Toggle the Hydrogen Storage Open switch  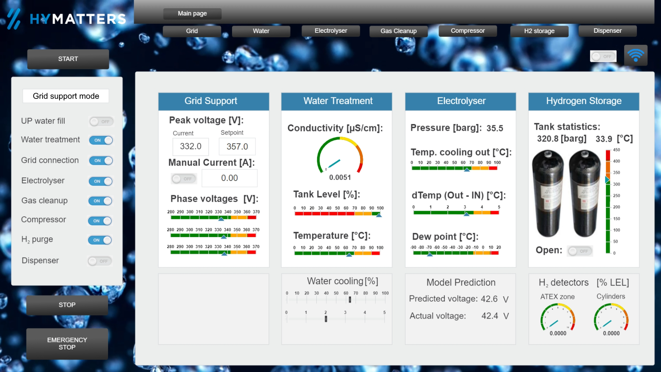point(580,251)
